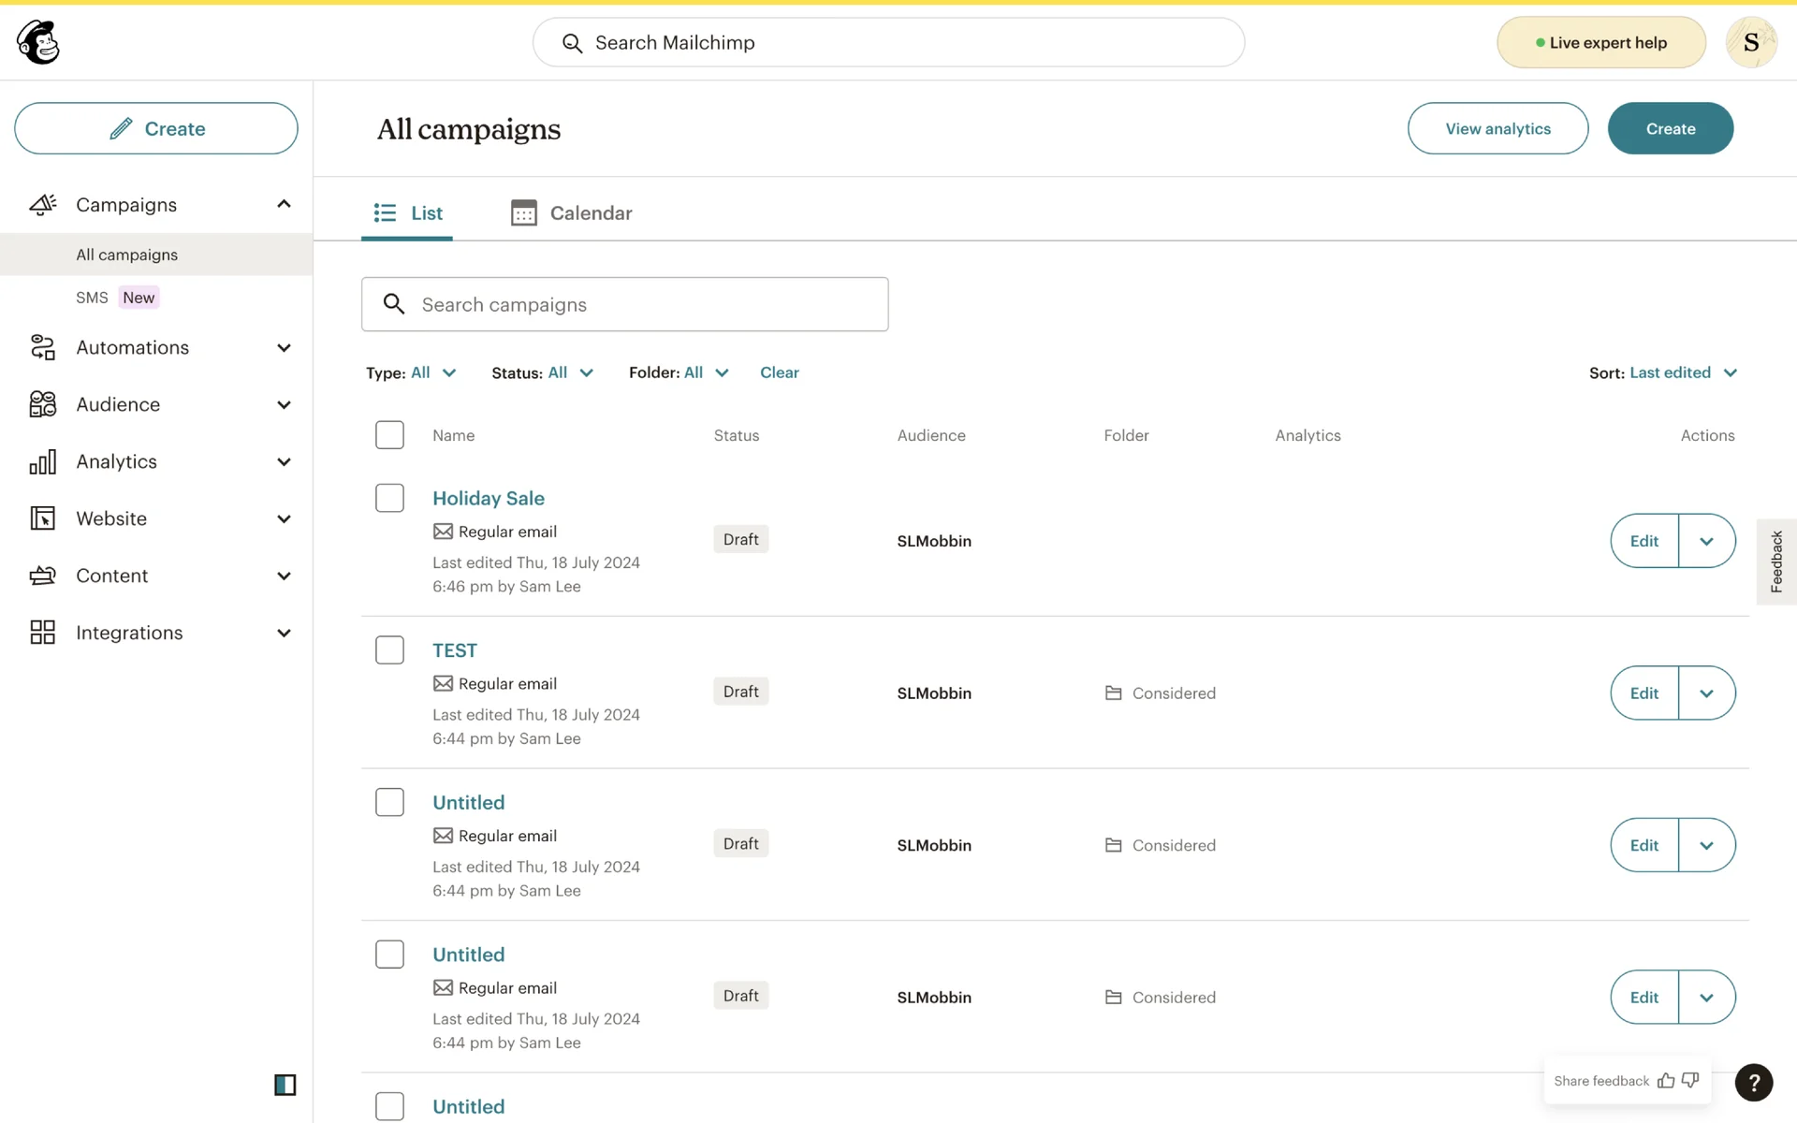The width and height of the screenshot is (1797, 1123).
Task: Open the Status filter dropdown
Action: 543,372
